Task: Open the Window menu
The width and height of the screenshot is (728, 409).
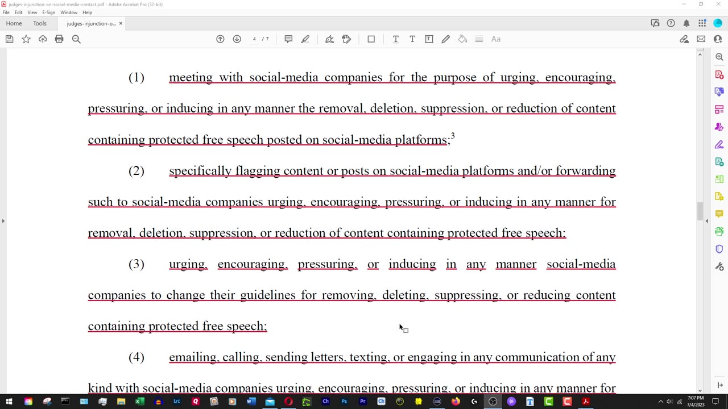Action: click(x=69, y=12)
